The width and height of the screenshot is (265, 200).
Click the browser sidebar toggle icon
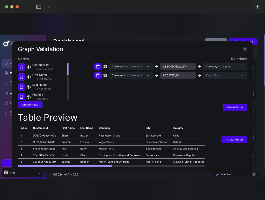[39, 7]
